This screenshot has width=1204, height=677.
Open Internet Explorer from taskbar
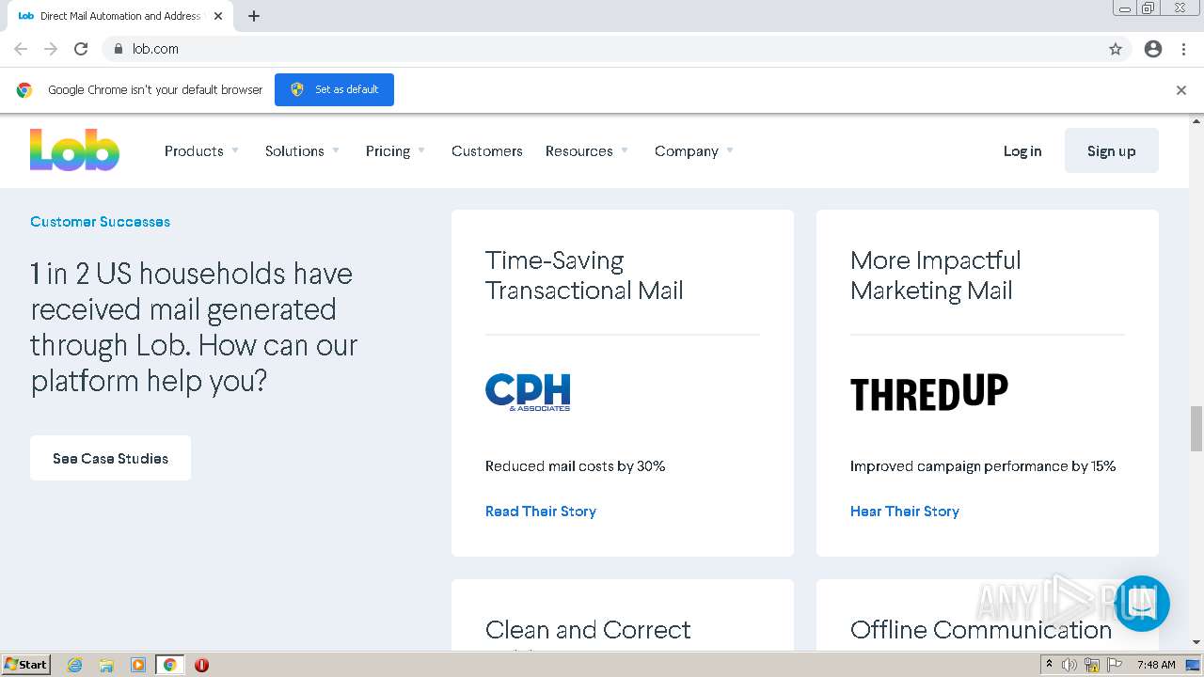(x=75, y=665)
